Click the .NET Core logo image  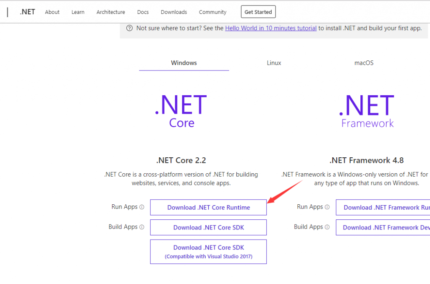click(x=181, y=111)
